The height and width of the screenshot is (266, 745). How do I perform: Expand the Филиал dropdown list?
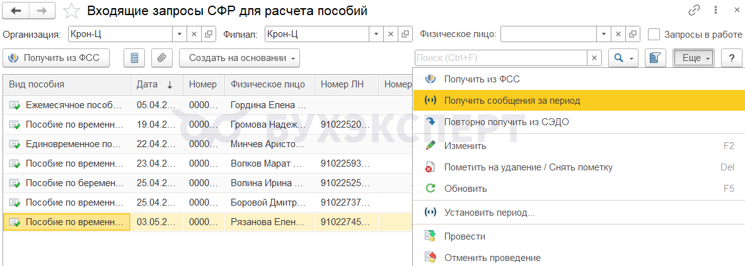click(376, 34)
